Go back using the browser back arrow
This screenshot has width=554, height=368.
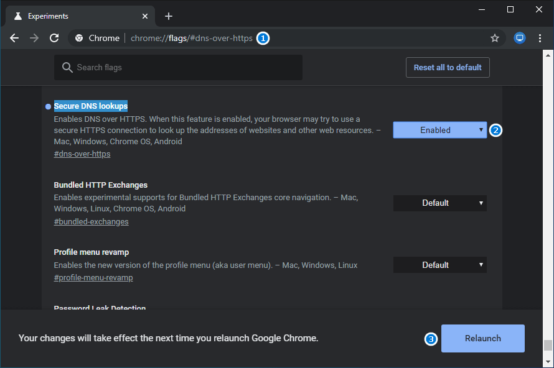(14, 38)
